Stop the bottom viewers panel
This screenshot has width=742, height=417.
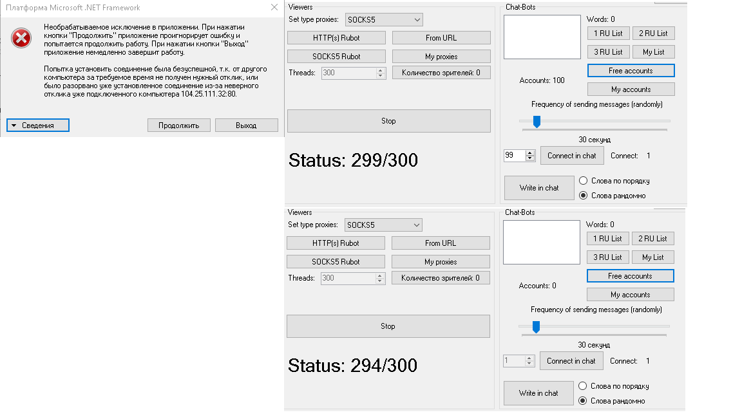pos(388,326)
